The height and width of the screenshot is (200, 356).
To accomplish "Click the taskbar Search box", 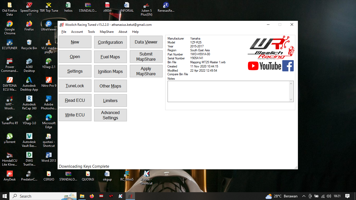I will coord(43,196).
